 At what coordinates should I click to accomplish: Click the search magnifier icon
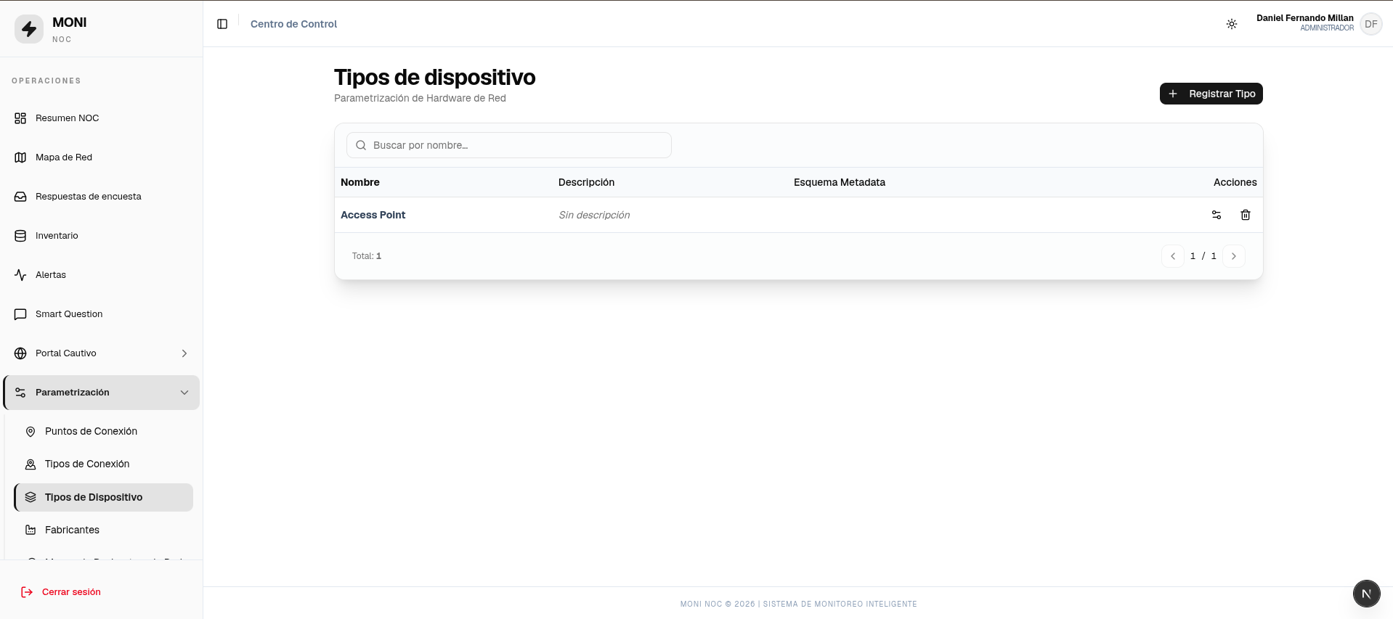(x=361, y=145)
